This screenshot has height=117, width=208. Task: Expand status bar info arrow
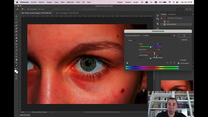[53, 112]
